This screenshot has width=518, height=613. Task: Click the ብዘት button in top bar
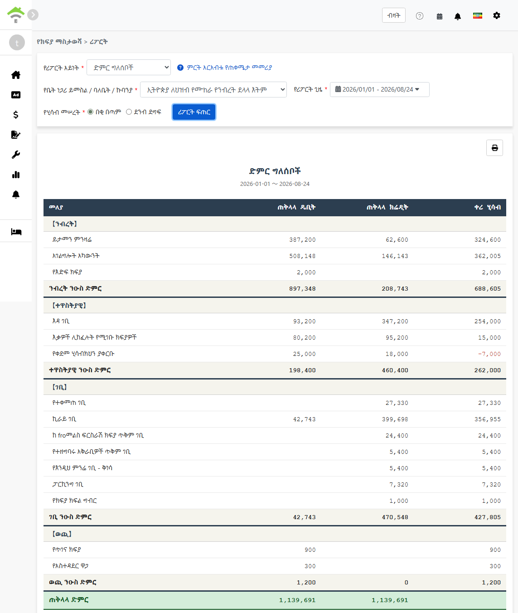(x=394, y=15)
